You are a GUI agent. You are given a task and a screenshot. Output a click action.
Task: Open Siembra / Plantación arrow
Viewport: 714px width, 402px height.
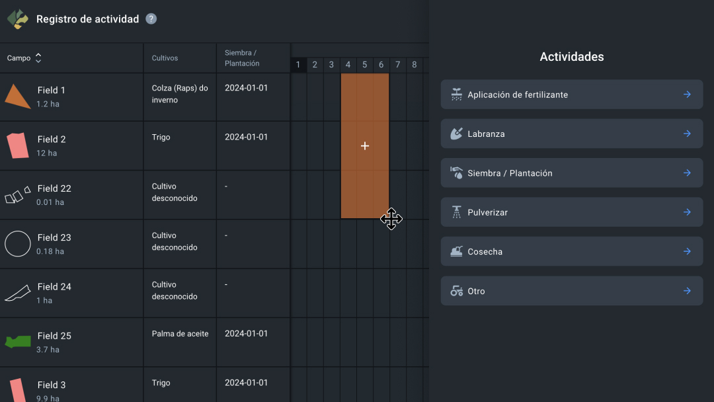coord(687,173)
